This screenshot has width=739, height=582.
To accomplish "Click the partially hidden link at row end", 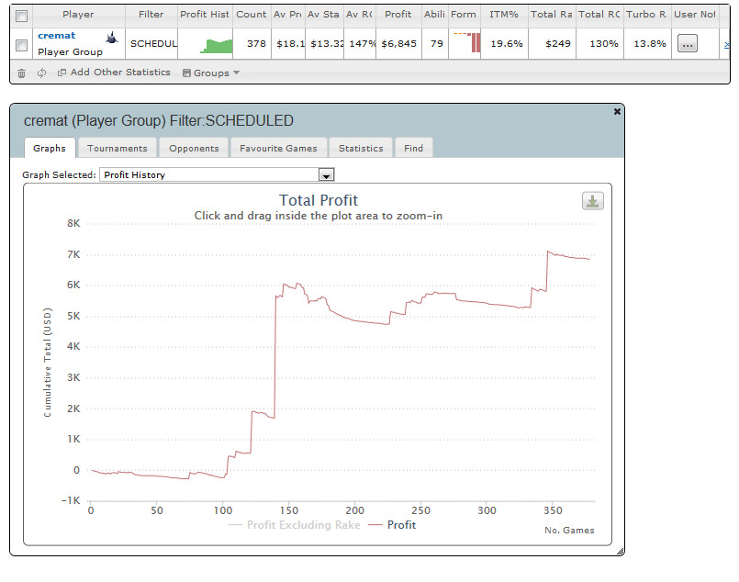I will point(726,45).
